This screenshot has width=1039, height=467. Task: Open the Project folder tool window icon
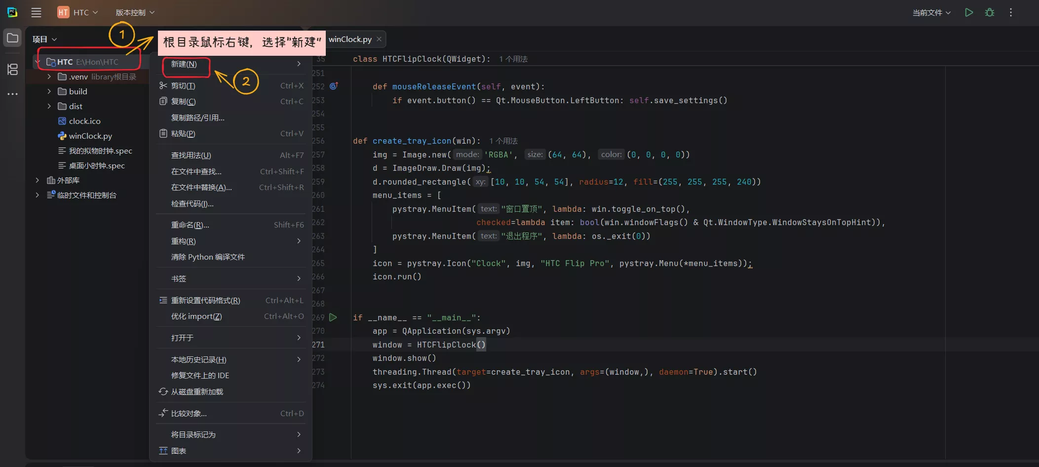tap(12, 38)
